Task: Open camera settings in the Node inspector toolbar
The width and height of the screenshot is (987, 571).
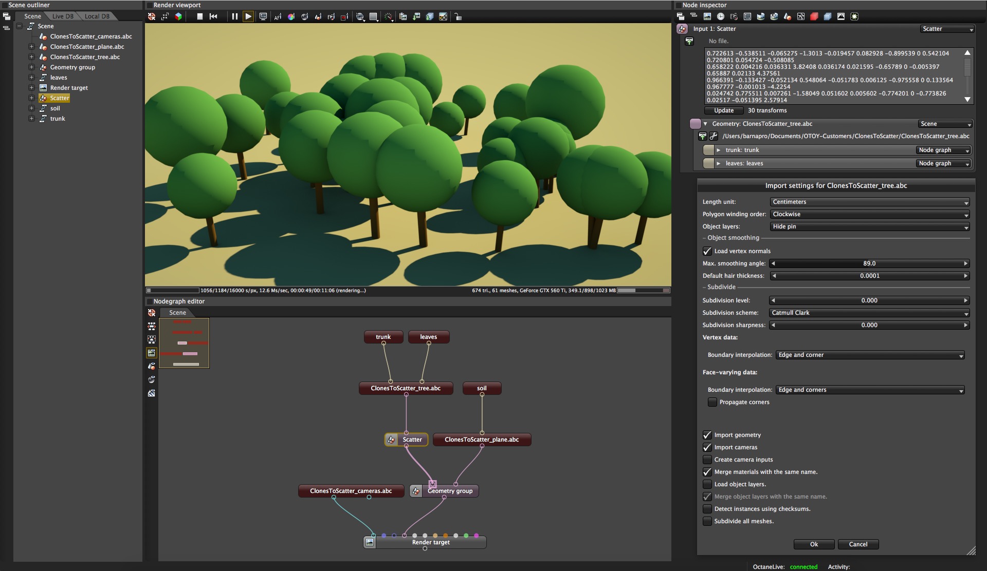Action: click(734, 16)
